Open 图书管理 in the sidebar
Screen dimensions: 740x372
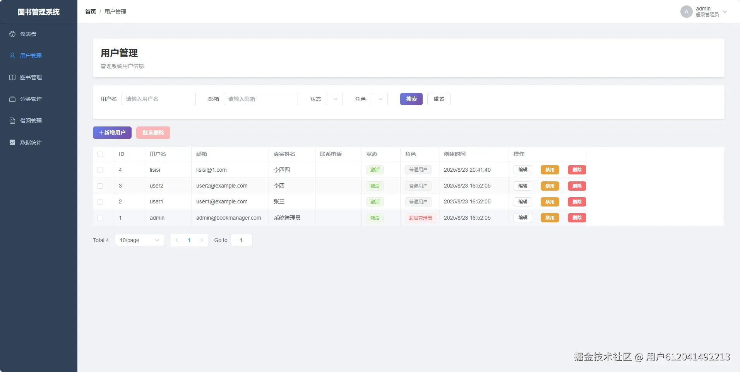point(39,77)
